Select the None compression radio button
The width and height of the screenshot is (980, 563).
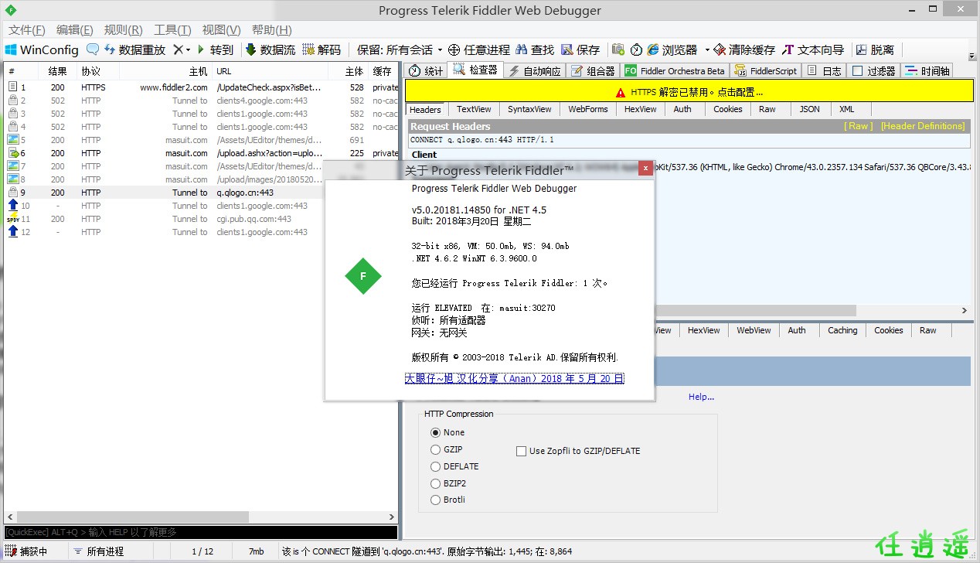pyautogui.click(x=436, y=433)
